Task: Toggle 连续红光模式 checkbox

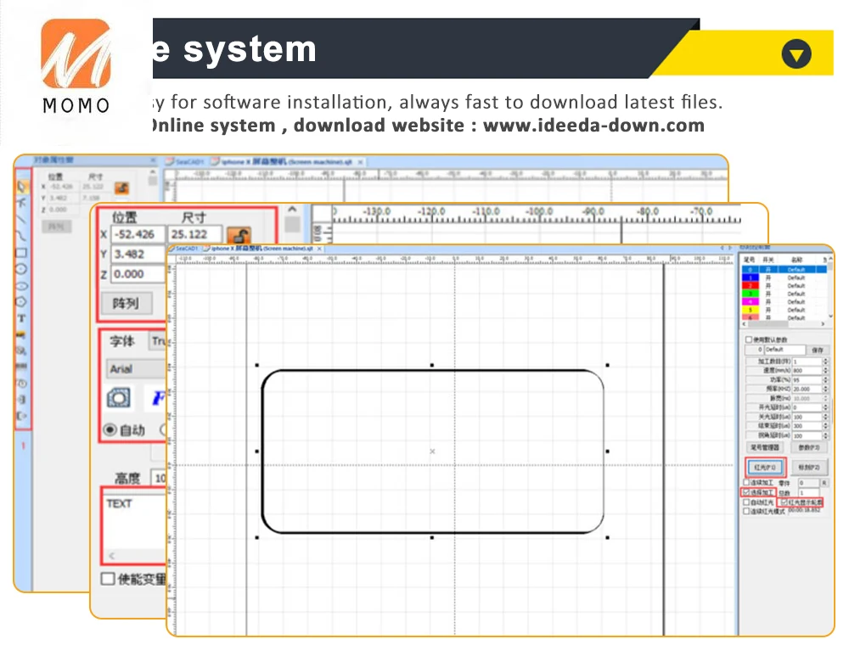Action: [x=746, y=511]
